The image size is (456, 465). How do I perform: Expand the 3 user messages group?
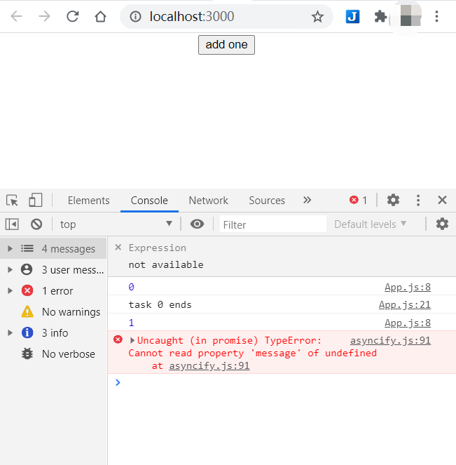click(x=10, y=269)
